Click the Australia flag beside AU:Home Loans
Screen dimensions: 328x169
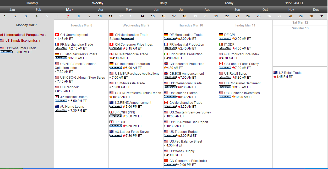click(x=57, y=107)
